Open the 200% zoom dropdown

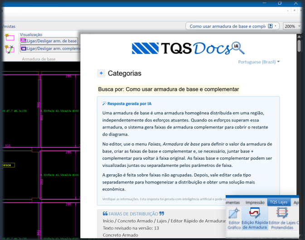[292, 26]
